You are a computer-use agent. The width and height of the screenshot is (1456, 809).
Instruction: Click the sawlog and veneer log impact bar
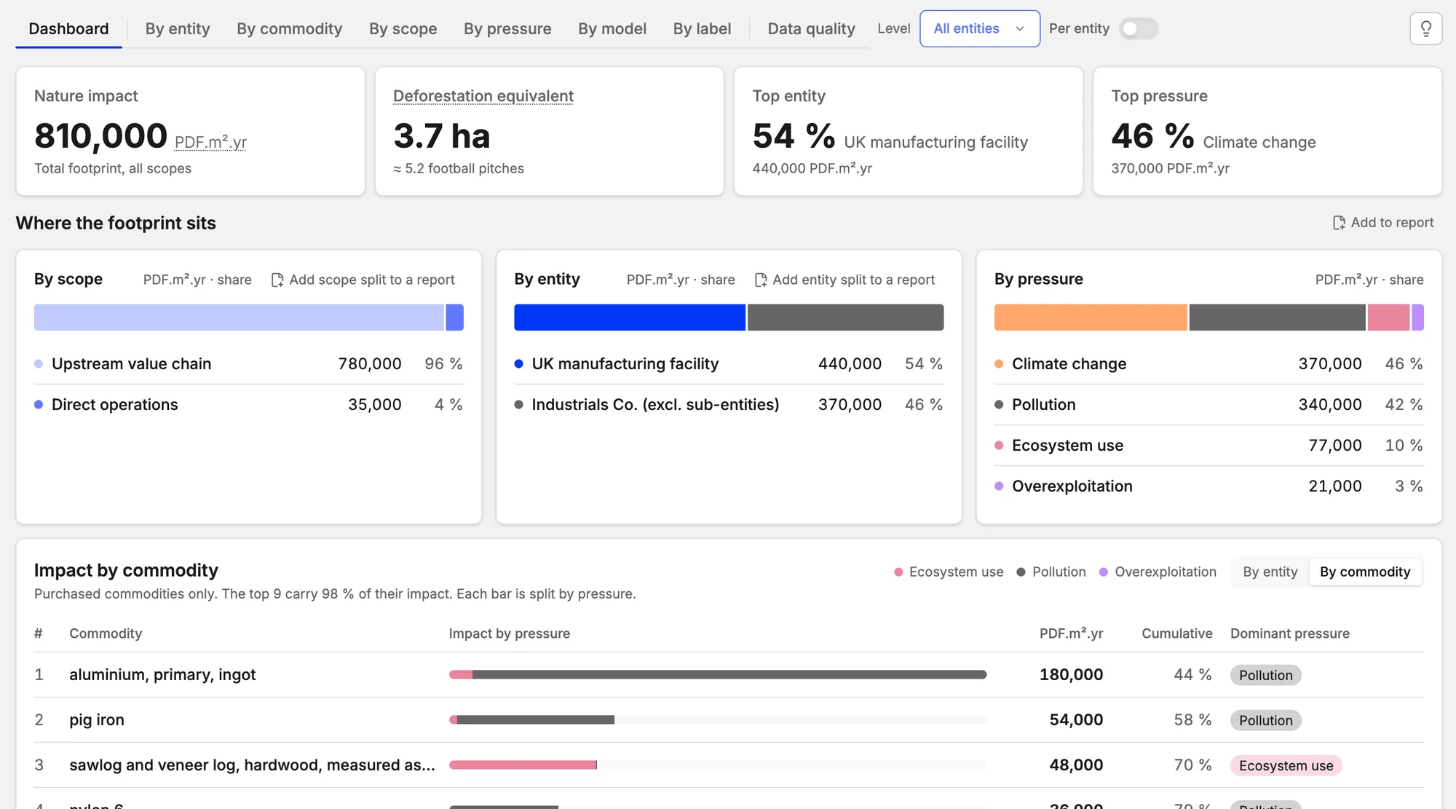pos(523,765)
